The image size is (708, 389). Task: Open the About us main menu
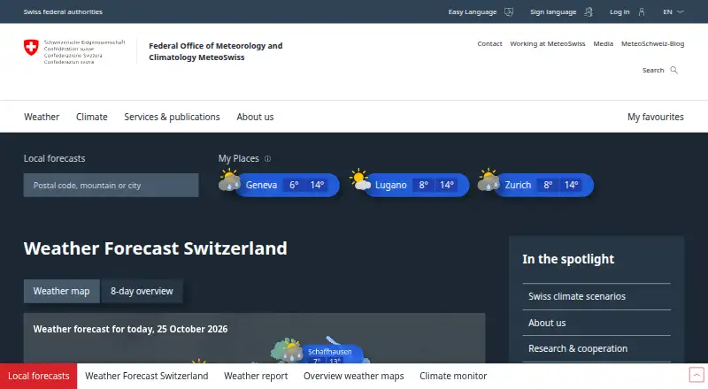255,117
